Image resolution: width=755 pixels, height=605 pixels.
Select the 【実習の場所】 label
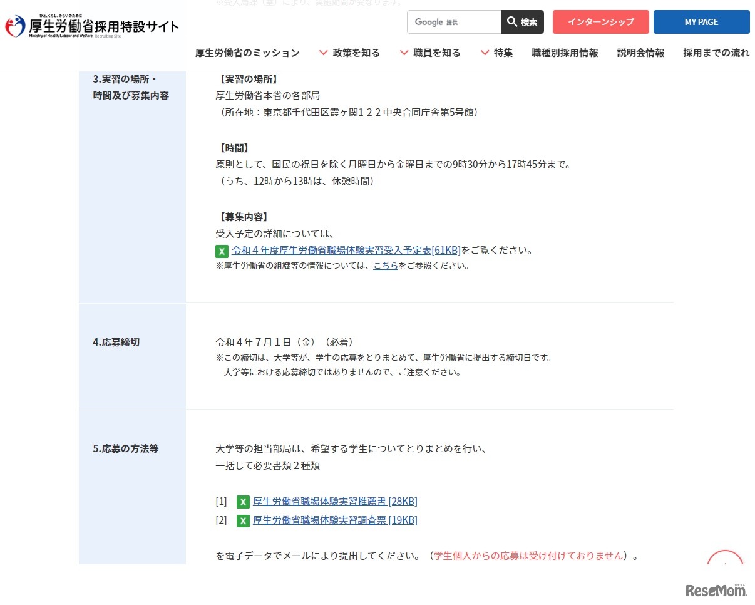(249, 79)
